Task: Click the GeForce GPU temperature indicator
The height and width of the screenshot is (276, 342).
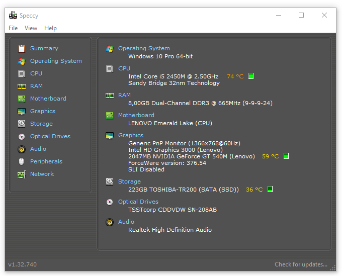Action: click(x=286, y=156)
